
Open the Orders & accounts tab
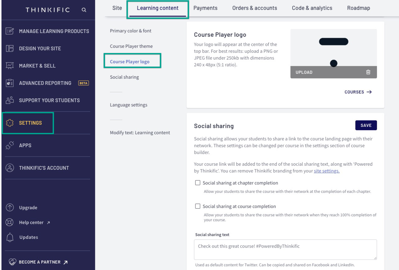[255, 8]
